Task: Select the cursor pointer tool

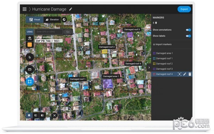Action: coord(30,57)
